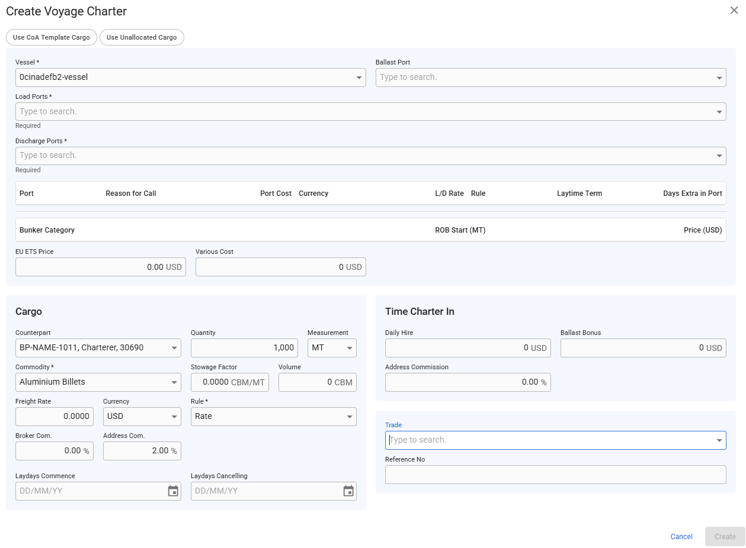746x548 pixels.
Task: Expand the Counterpart dropdown
Action: click(x=174, y=348)
